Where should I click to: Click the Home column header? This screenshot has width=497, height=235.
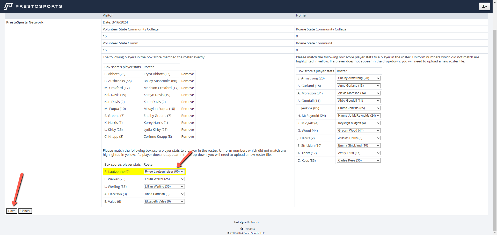coord(301,15)
